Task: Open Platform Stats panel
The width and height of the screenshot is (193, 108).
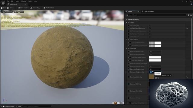Action: pos(49,8)
